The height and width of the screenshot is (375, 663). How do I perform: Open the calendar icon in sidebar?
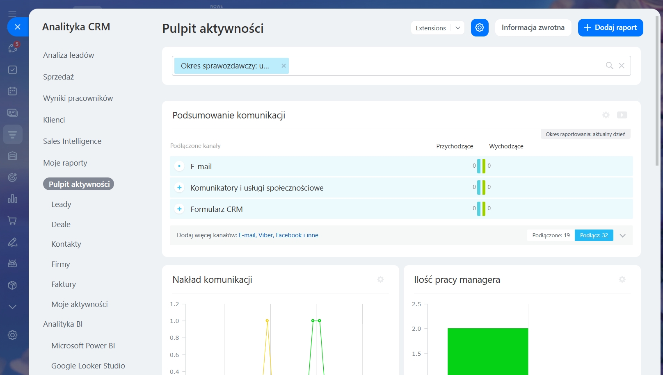click(x=13, y=91)
